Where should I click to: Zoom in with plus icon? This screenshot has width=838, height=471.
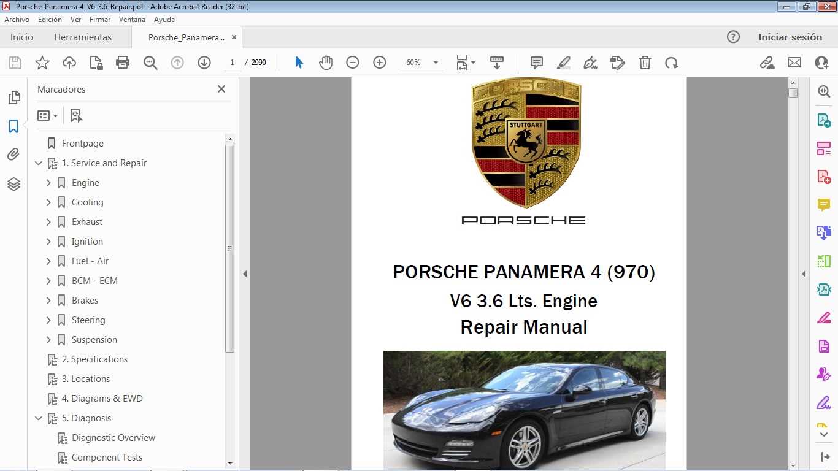[380, 63]
